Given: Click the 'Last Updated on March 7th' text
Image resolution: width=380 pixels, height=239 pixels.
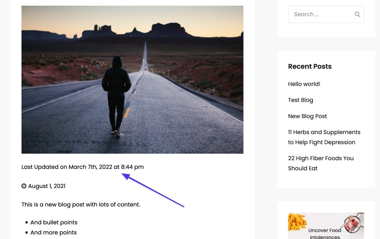Looking at the screenshot, I should 82,167.
